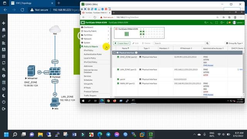247x139 pixels.
Task: Click the zoom magnifier icon in EVE sidebar
Action: 3,69
